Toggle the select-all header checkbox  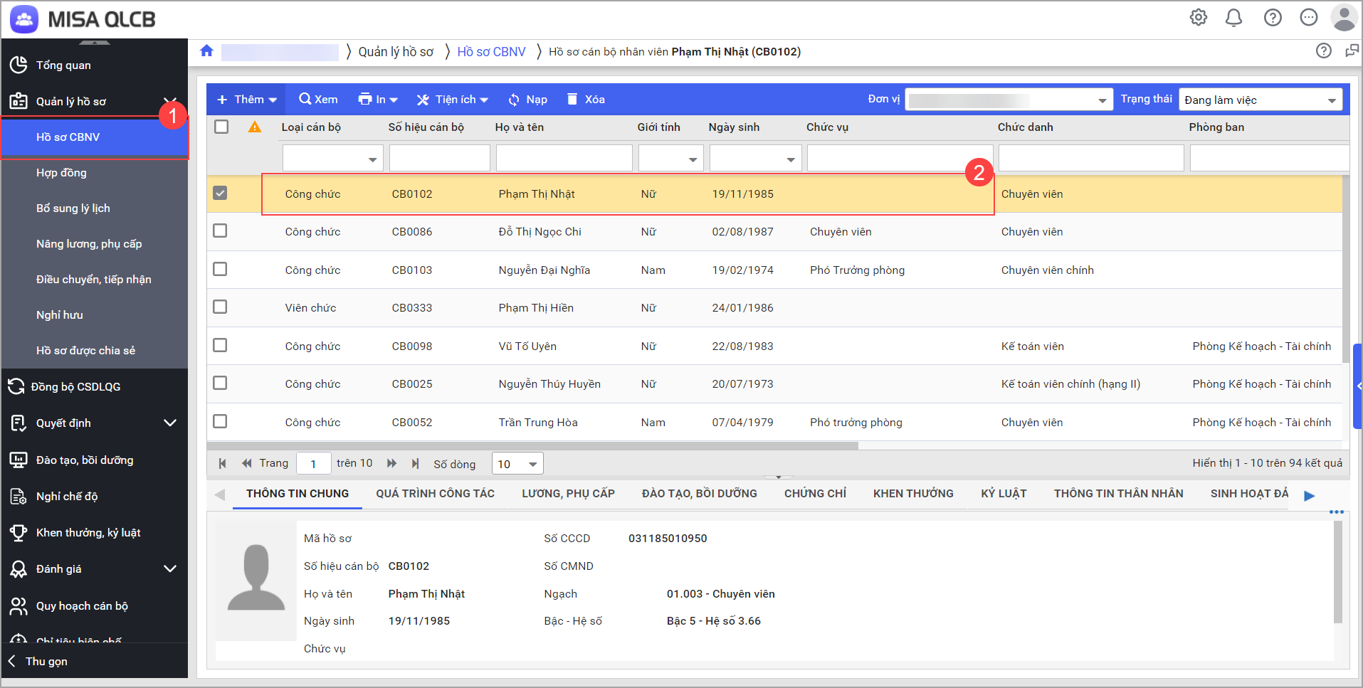click(x=221, y=127)
